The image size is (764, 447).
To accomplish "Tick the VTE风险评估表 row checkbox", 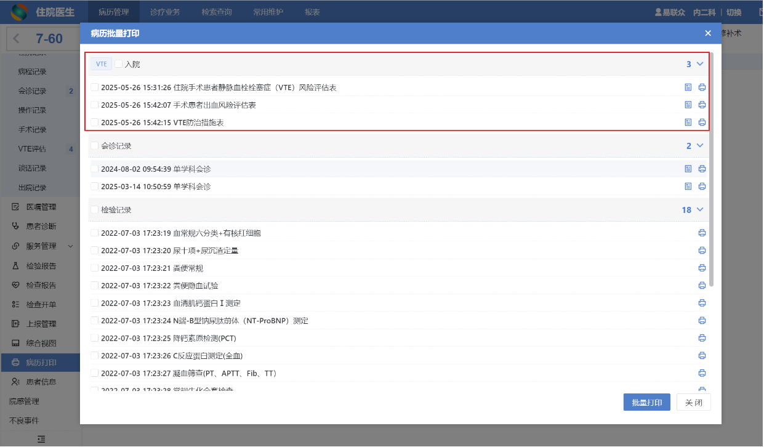I will click(94, 87).
